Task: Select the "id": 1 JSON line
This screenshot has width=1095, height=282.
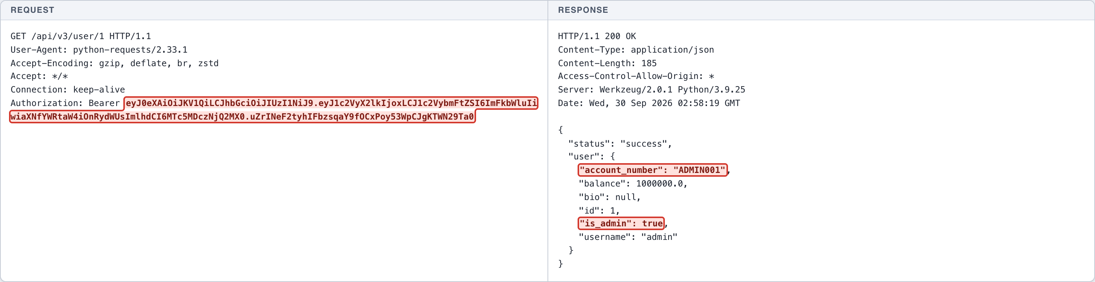Action: coord(599,210)
